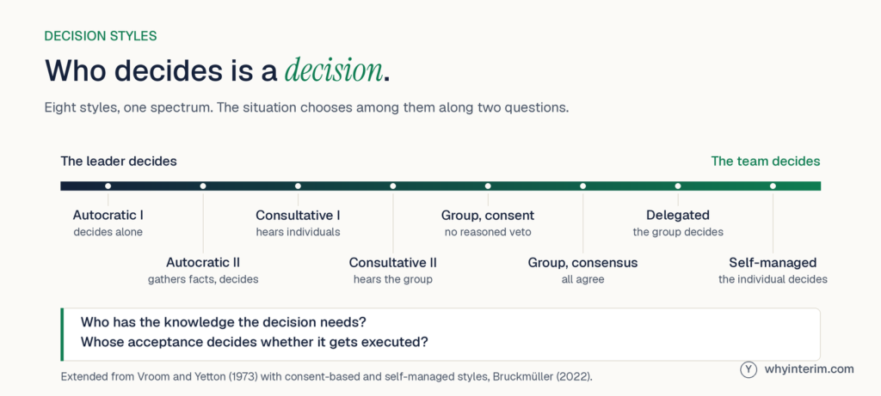The image size is (881, 396).
Task: Click the Delegated marker dot
Action: pyautogui.click(x=678, y=186)
